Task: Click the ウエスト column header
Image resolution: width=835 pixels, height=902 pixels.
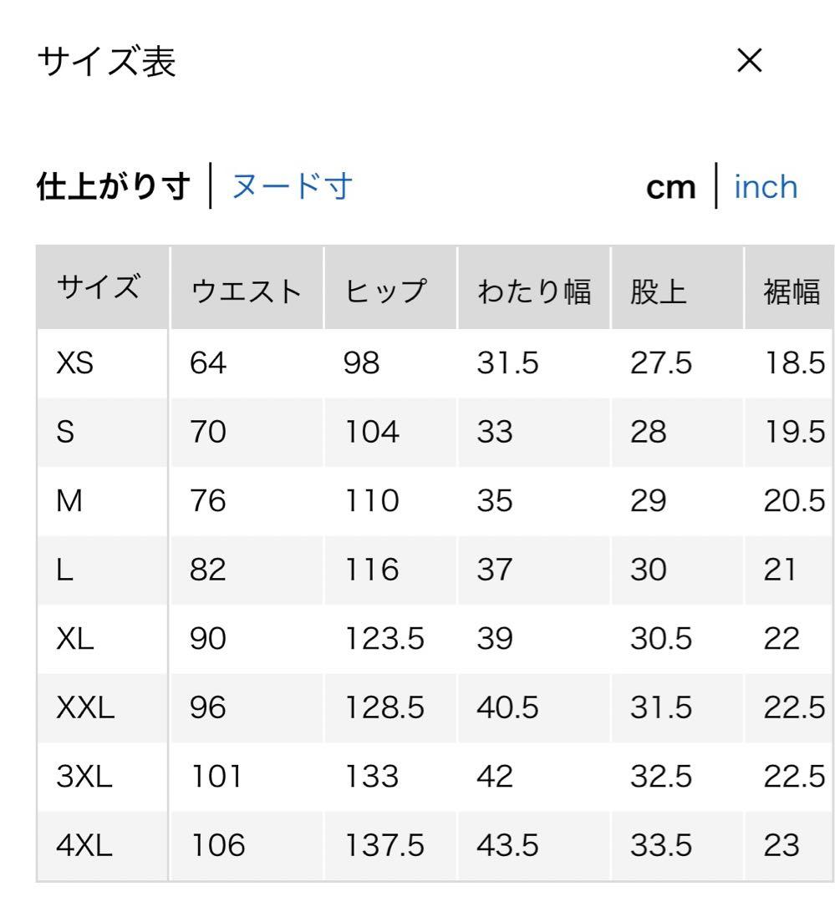Action: [246, 291]
